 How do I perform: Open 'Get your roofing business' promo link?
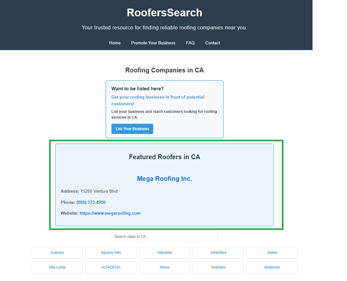point(158,100)
